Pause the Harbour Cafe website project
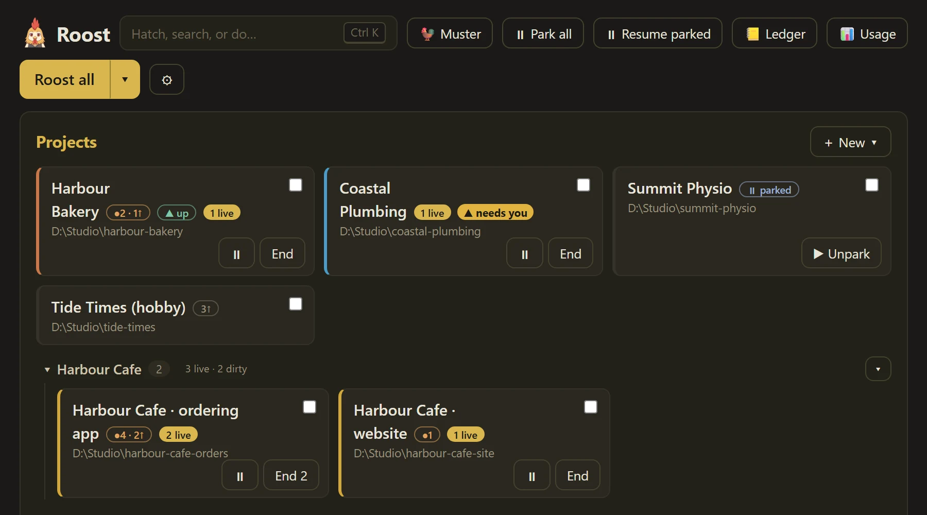Image resolution: width=927 pixels, height=515 pixels. 532,475
